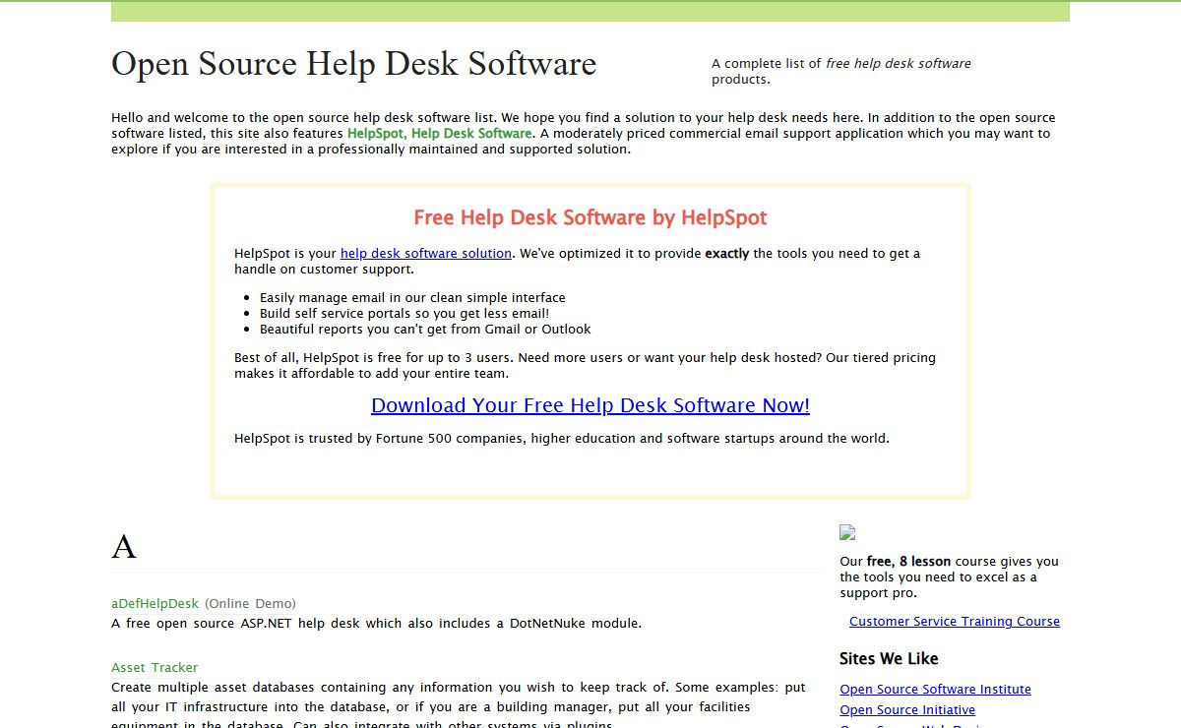
Task: Click the 'Easily manage email' bullet item
Action: click(412, 298)
